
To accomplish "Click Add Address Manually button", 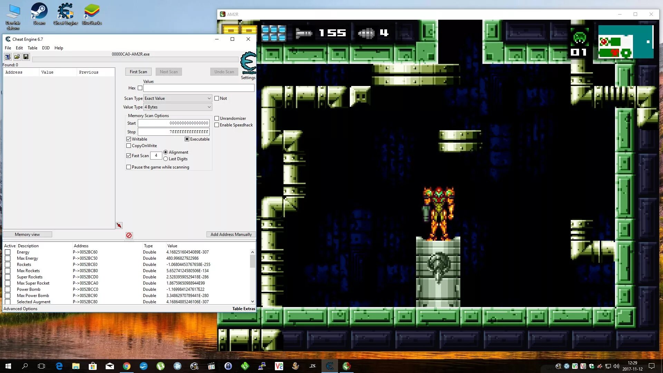I will click(231, 235).
